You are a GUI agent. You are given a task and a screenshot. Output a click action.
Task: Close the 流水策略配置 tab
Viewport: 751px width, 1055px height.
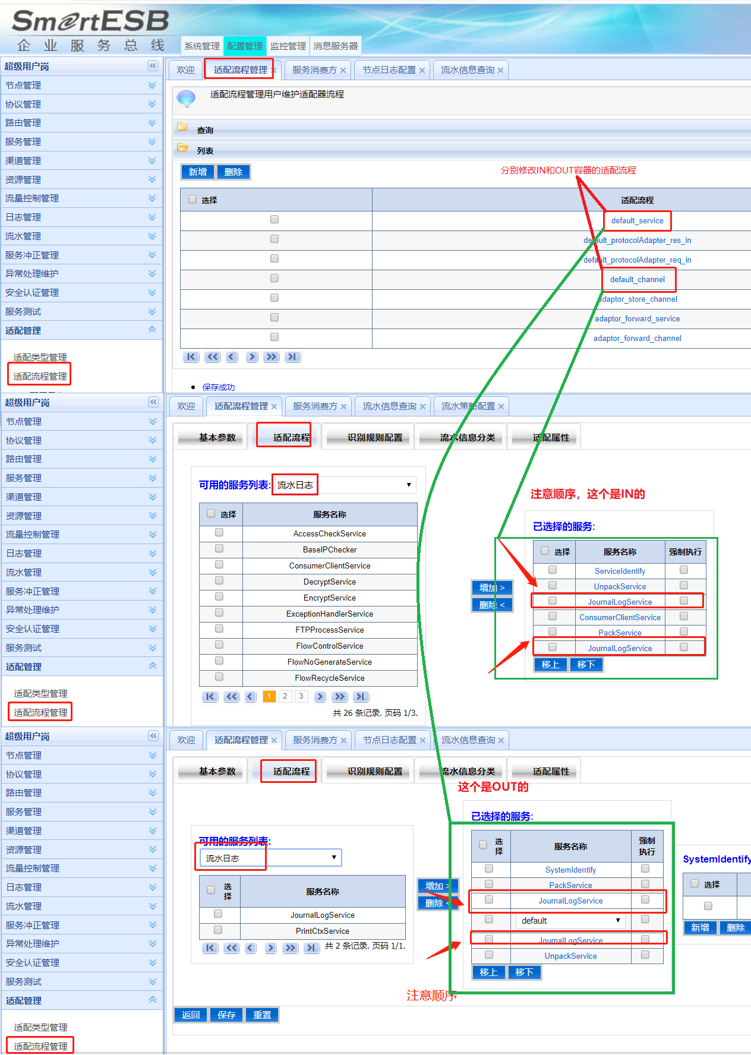tap(501, 407)
